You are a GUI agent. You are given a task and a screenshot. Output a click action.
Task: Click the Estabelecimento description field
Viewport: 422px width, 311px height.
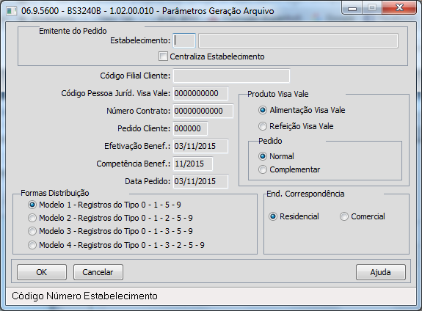[x=298, y=40]
